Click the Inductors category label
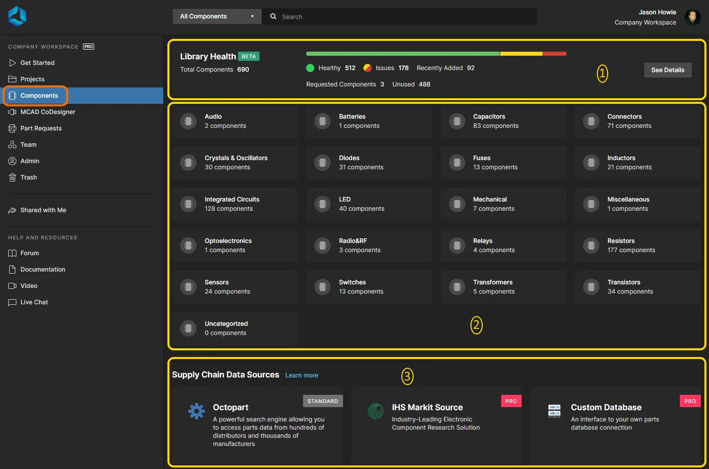Viewport: 709px width, 469px height. [621, 158]
